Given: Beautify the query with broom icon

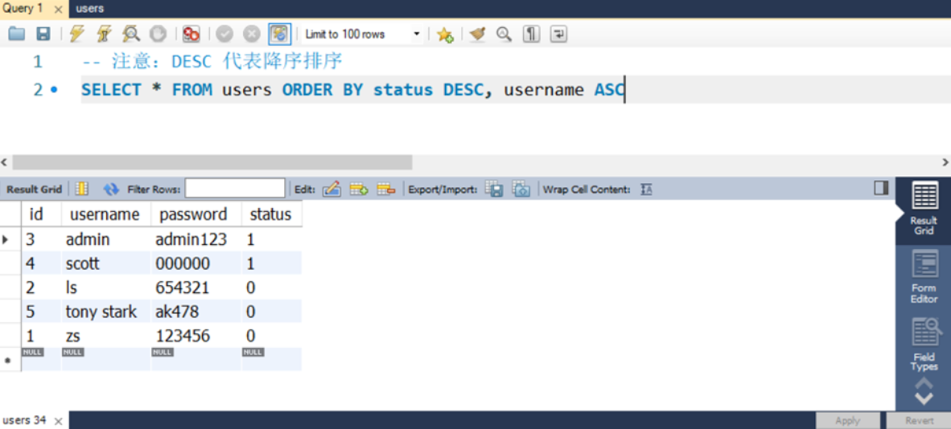Looking at the screenshot, I should tap(477, 34).
